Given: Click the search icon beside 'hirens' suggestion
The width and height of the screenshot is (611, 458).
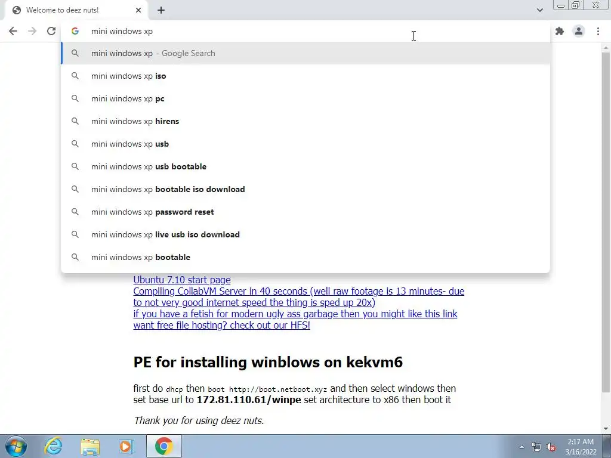Looking at the screenshot, I should coord(75,121).
